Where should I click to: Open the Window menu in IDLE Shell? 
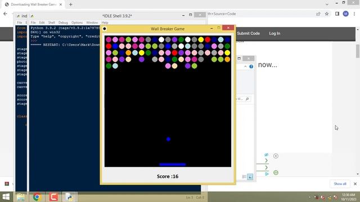click(x=92, y=22)
